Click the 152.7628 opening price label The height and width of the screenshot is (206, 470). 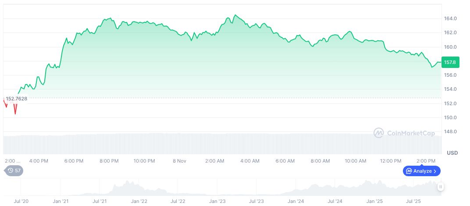point(16,99)
